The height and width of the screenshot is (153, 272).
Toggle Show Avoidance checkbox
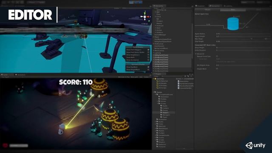[x=148, y=60]
